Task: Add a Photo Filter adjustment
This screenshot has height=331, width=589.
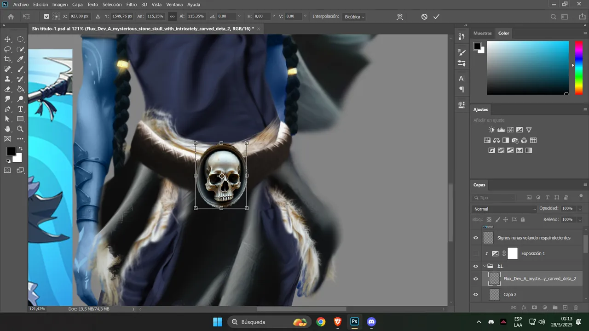Action: tap(515, 140)
